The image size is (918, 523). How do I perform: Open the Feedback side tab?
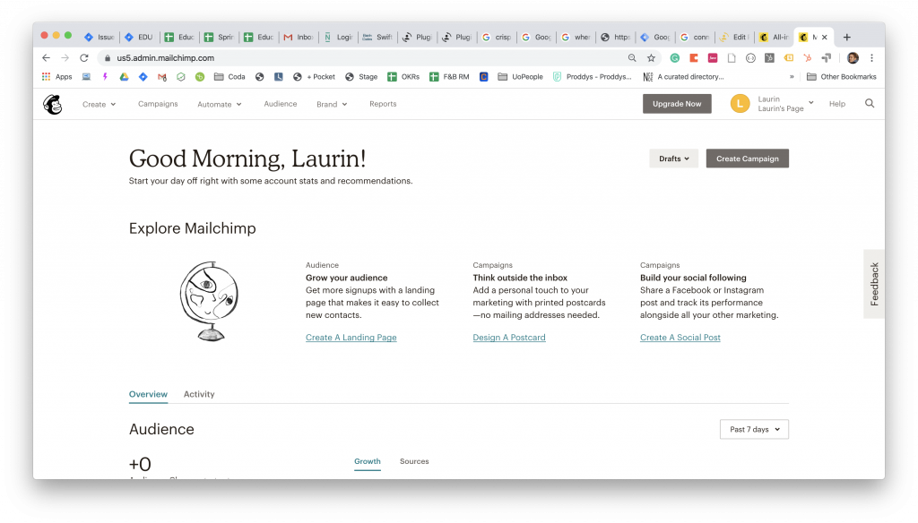874,284
